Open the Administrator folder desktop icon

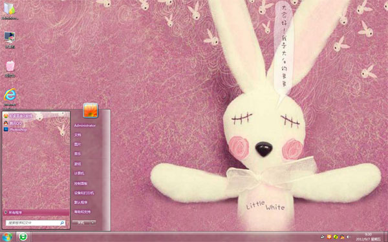10,9
